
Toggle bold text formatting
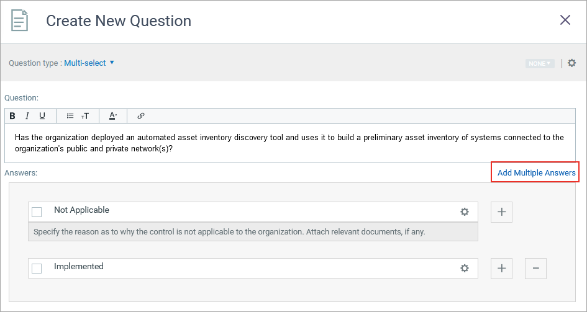click(12, 116)
